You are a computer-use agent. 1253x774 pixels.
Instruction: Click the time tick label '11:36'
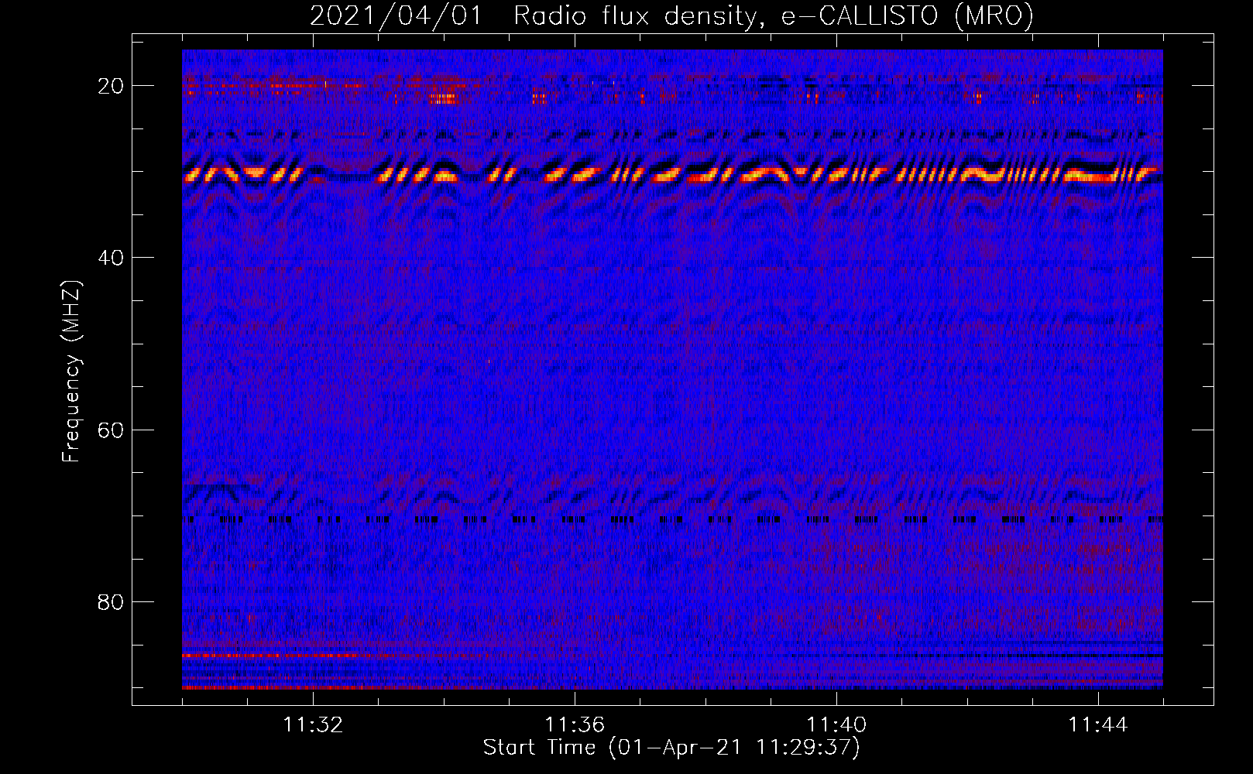[575, 725]
